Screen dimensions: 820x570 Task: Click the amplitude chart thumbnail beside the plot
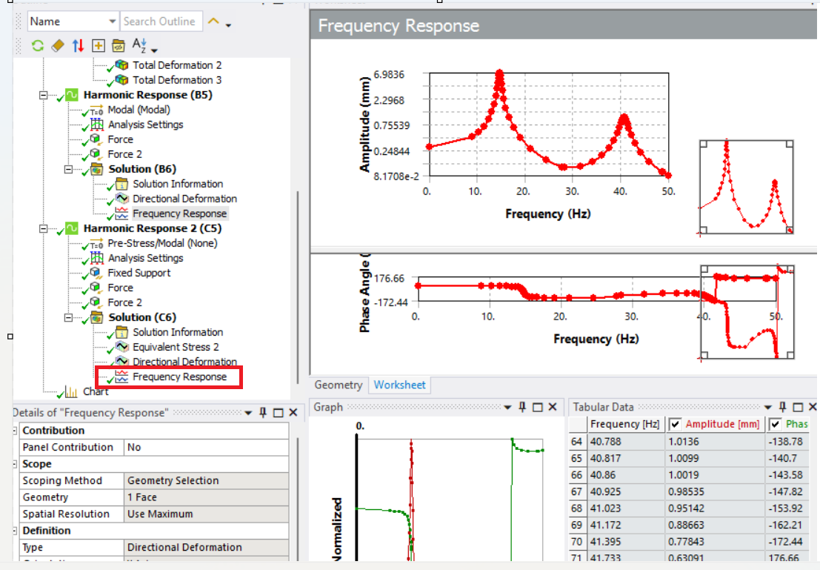(x=746, y=188)
